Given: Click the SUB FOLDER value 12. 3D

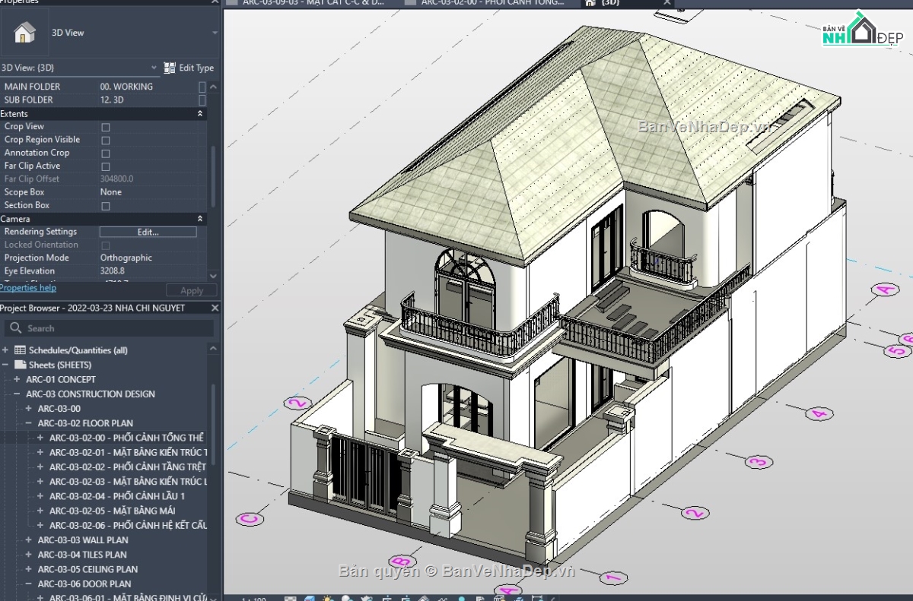Looking at the screenshot, I should click(x=112, y=100).
